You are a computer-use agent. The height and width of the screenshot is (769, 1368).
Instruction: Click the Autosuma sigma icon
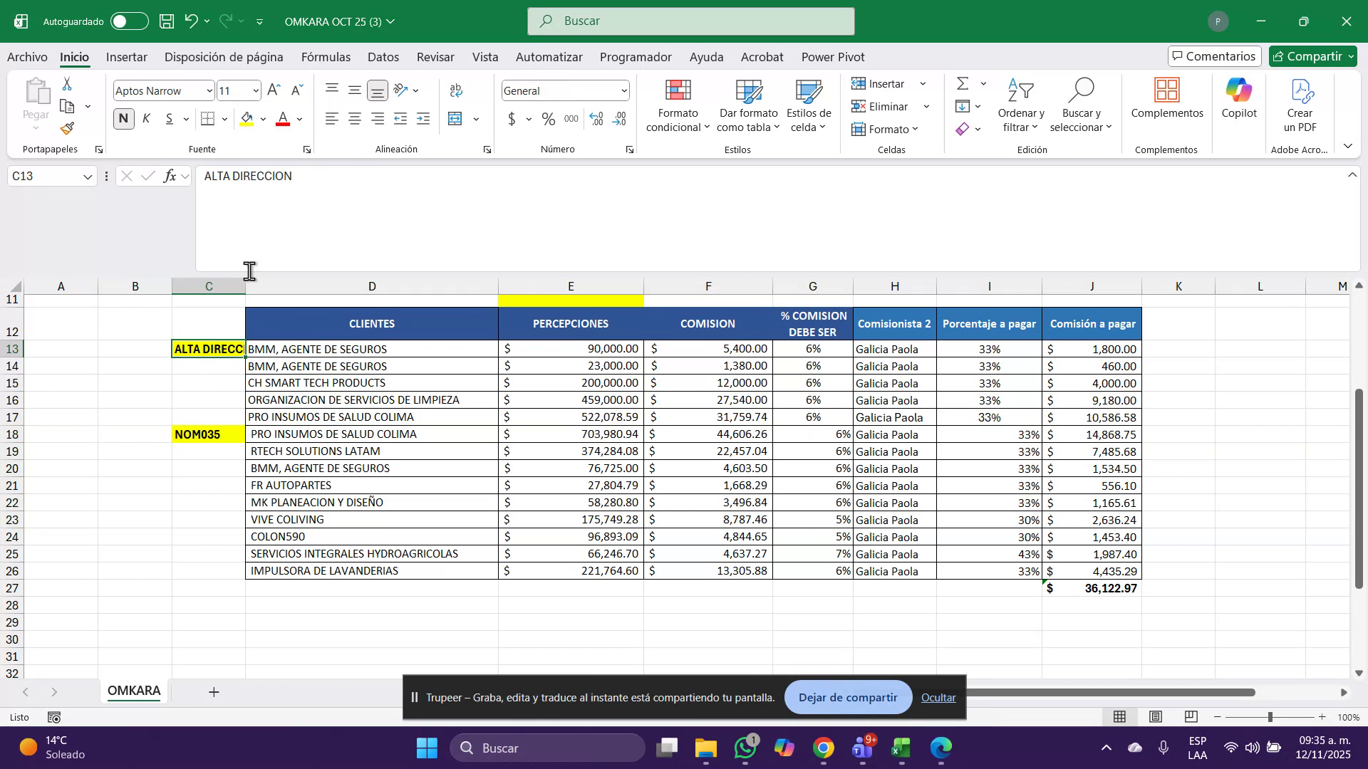pyautogui.click(x=963, y=83)
